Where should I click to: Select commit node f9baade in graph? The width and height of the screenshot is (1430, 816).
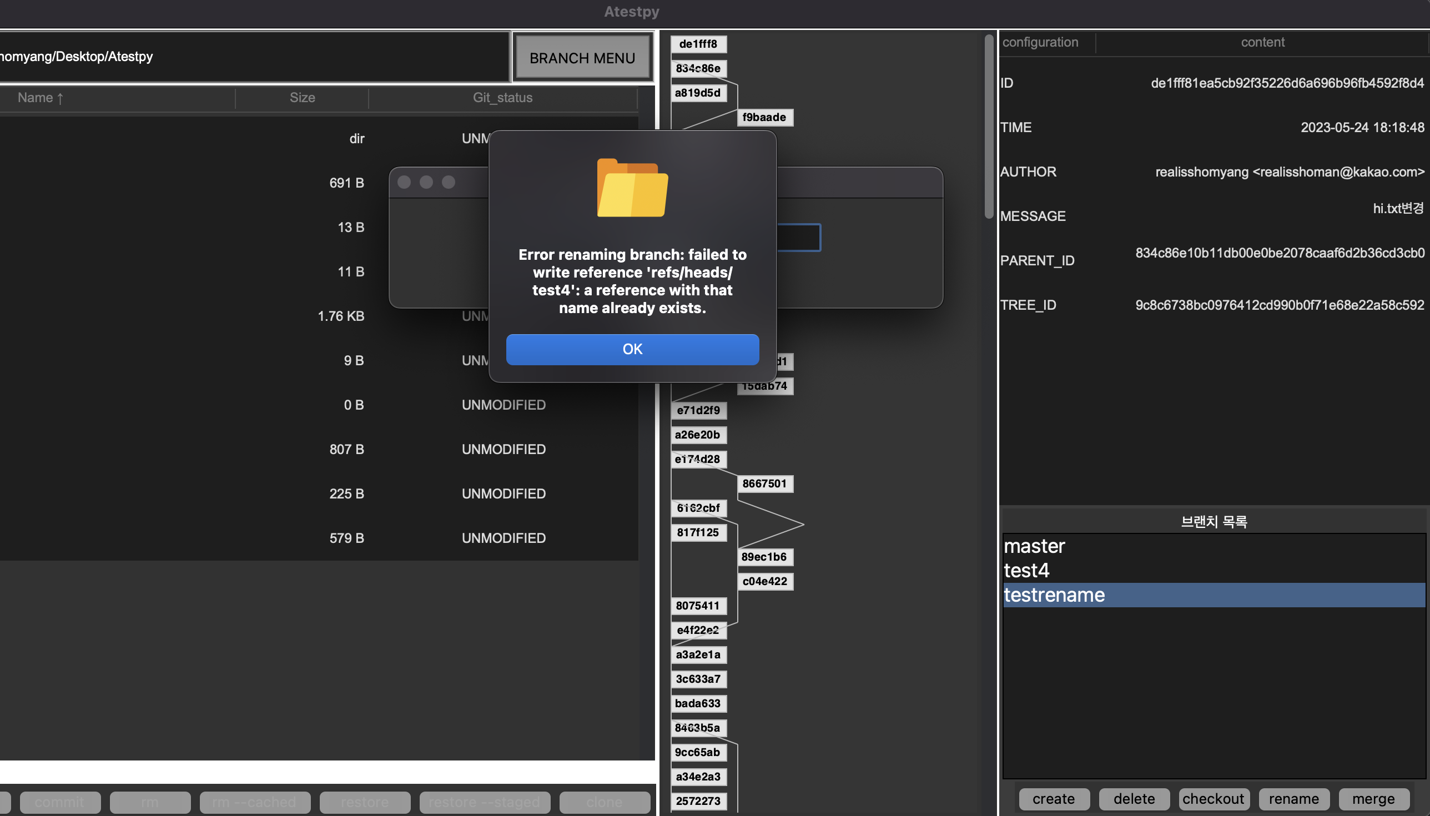click(x=764, y=117)
